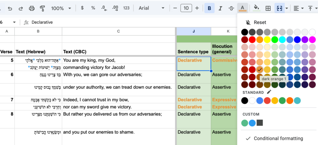318x145 pixels.
Task: Pick the magenta swatch
Action: (312, 40)
